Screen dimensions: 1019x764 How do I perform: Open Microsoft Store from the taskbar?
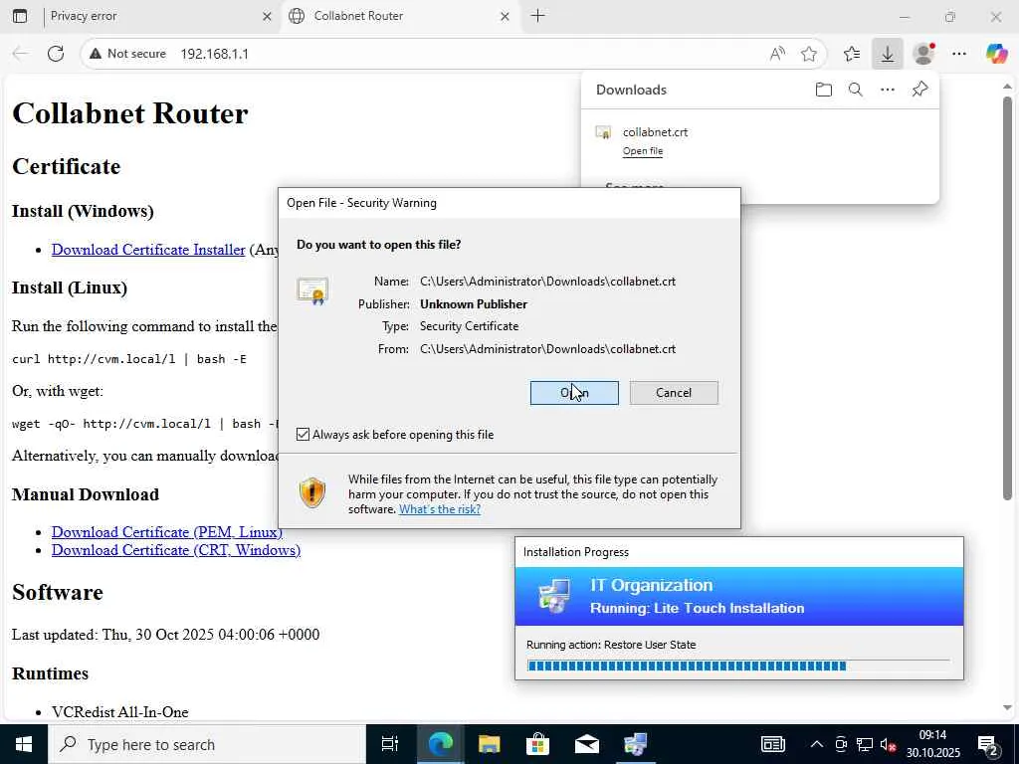point(537,744)
